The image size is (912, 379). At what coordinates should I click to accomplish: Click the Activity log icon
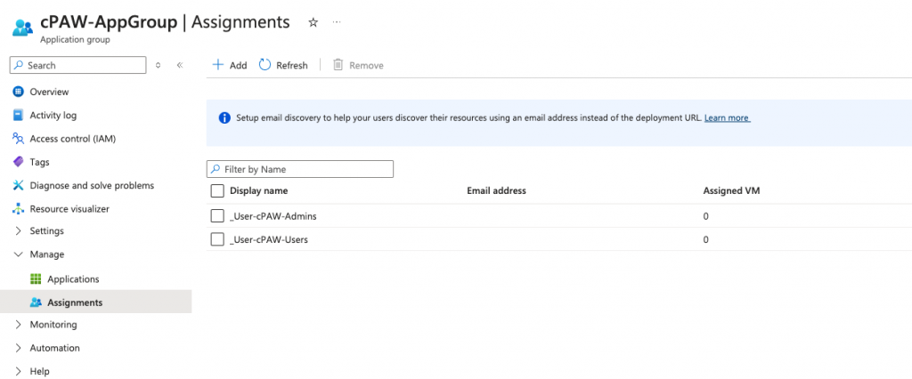tap(18, 115)
